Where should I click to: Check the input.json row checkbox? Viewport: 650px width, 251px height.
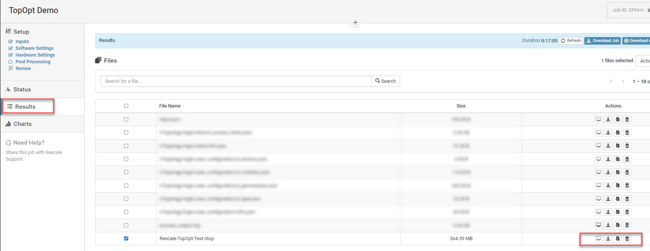126,120
